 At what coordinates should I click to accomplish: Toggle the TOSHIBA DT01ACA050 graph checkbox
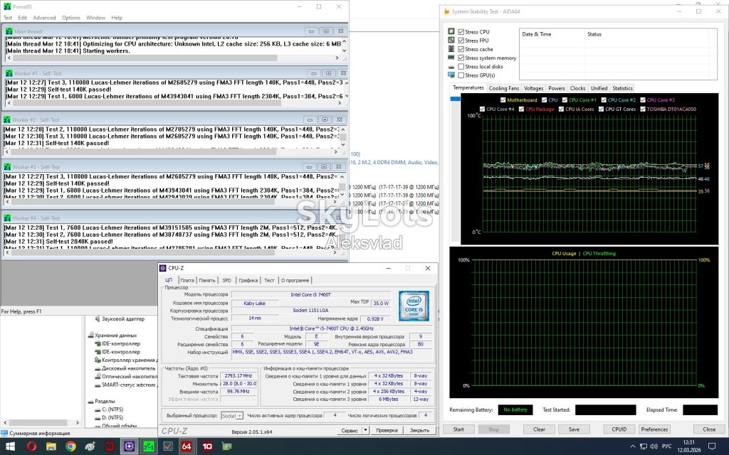coord(643,109)
